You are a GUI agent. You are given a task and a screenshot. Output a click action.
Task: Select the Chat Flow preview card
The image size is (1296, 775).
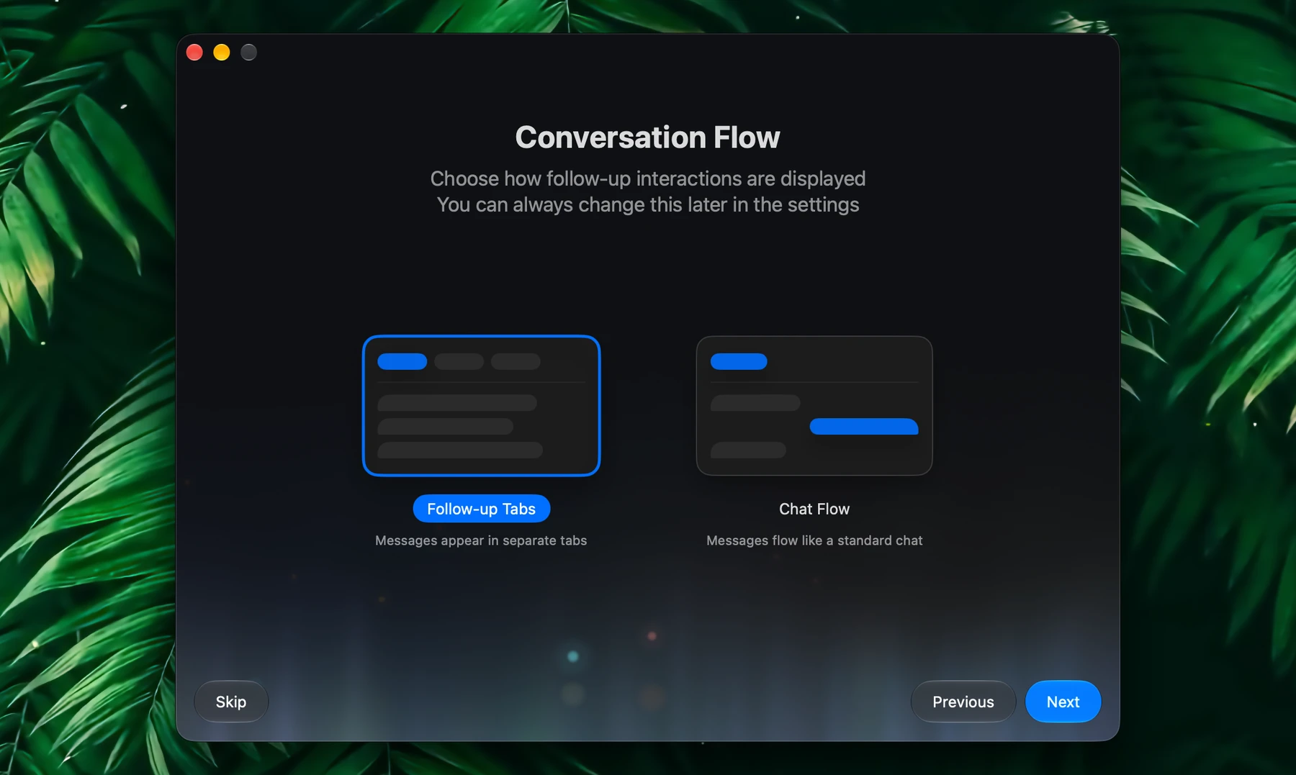click(x=814, y=405)
